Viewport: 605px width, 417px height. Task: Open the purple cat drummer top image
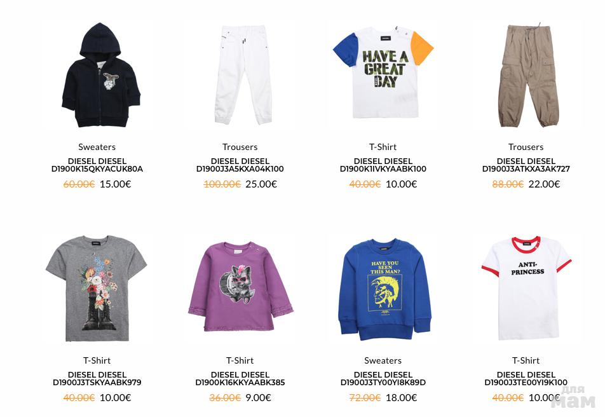coord(241,287)
